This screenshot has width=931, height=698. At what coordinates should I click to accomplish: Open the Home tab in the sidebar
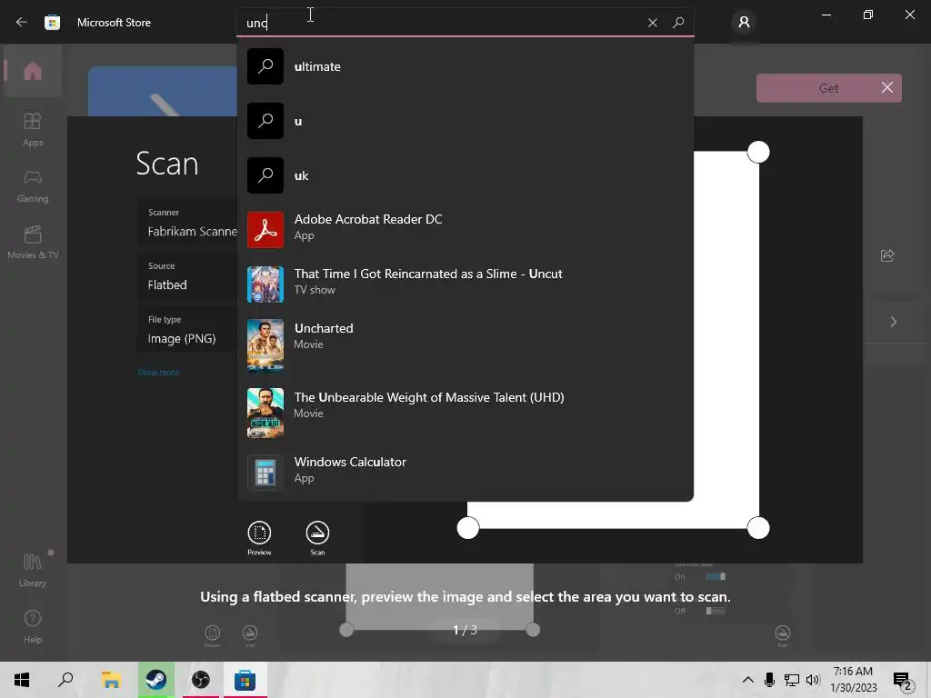pyautogui.click(x=33, y=71)
